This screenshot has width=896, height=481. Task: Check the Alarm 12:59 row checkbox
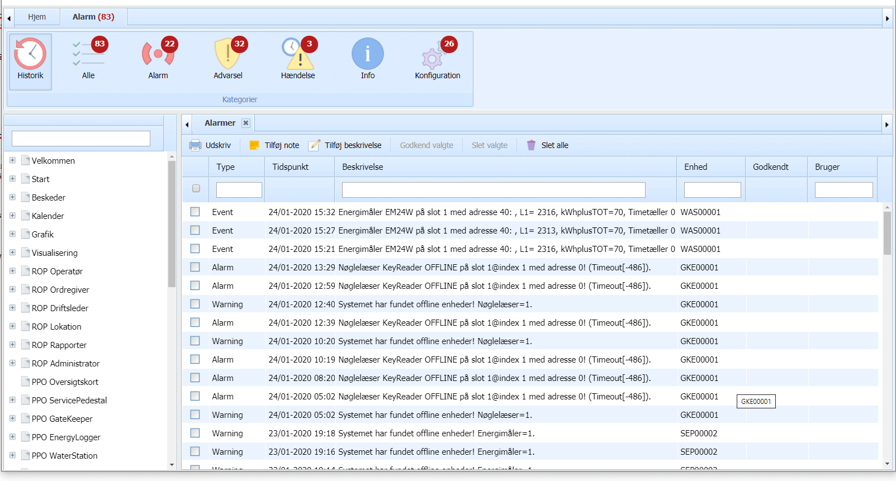195,285
